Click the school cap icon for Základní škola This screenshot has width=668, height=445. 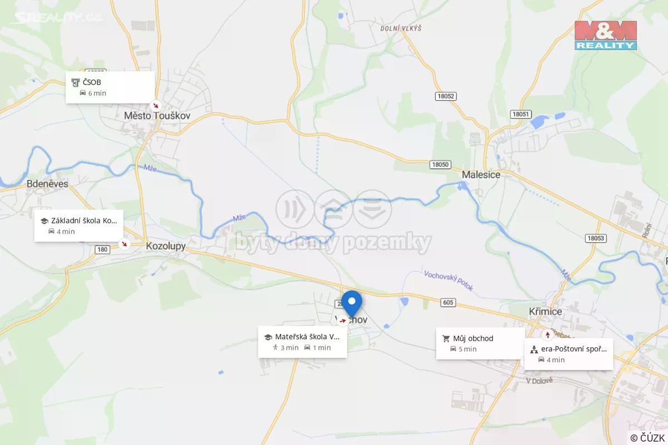44,221
